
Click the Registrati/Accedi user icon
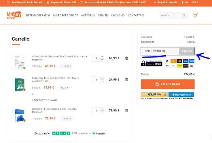pos(155,2)
